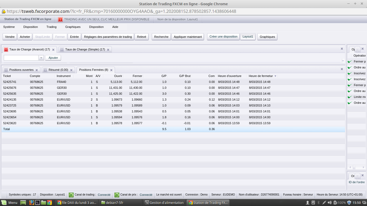The width and height of the screenshot is (367, 206).
Task: Switch to the Positions ouvertes tab
Action: 21,70
